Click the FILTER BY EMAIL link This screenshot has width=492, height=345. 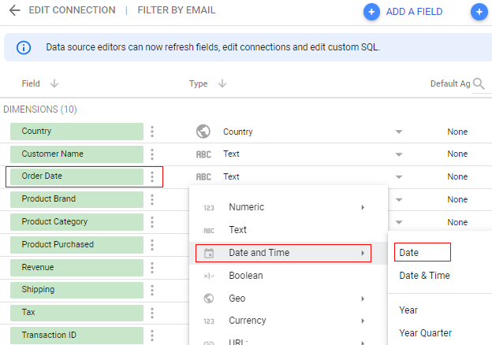coord(177,10)
